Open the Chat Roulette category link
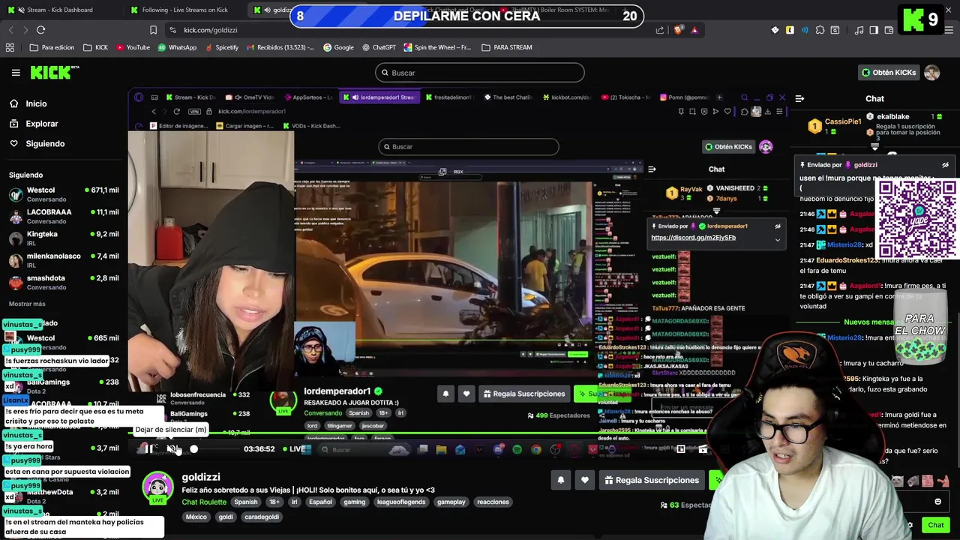This screenshot has height=540, width=960. point(204,502)
